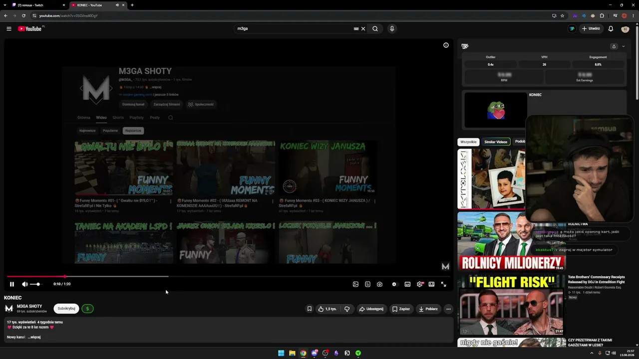Start voice search with the microphone
The height and width of the screenshot is (359, 639).
point(392,29)
